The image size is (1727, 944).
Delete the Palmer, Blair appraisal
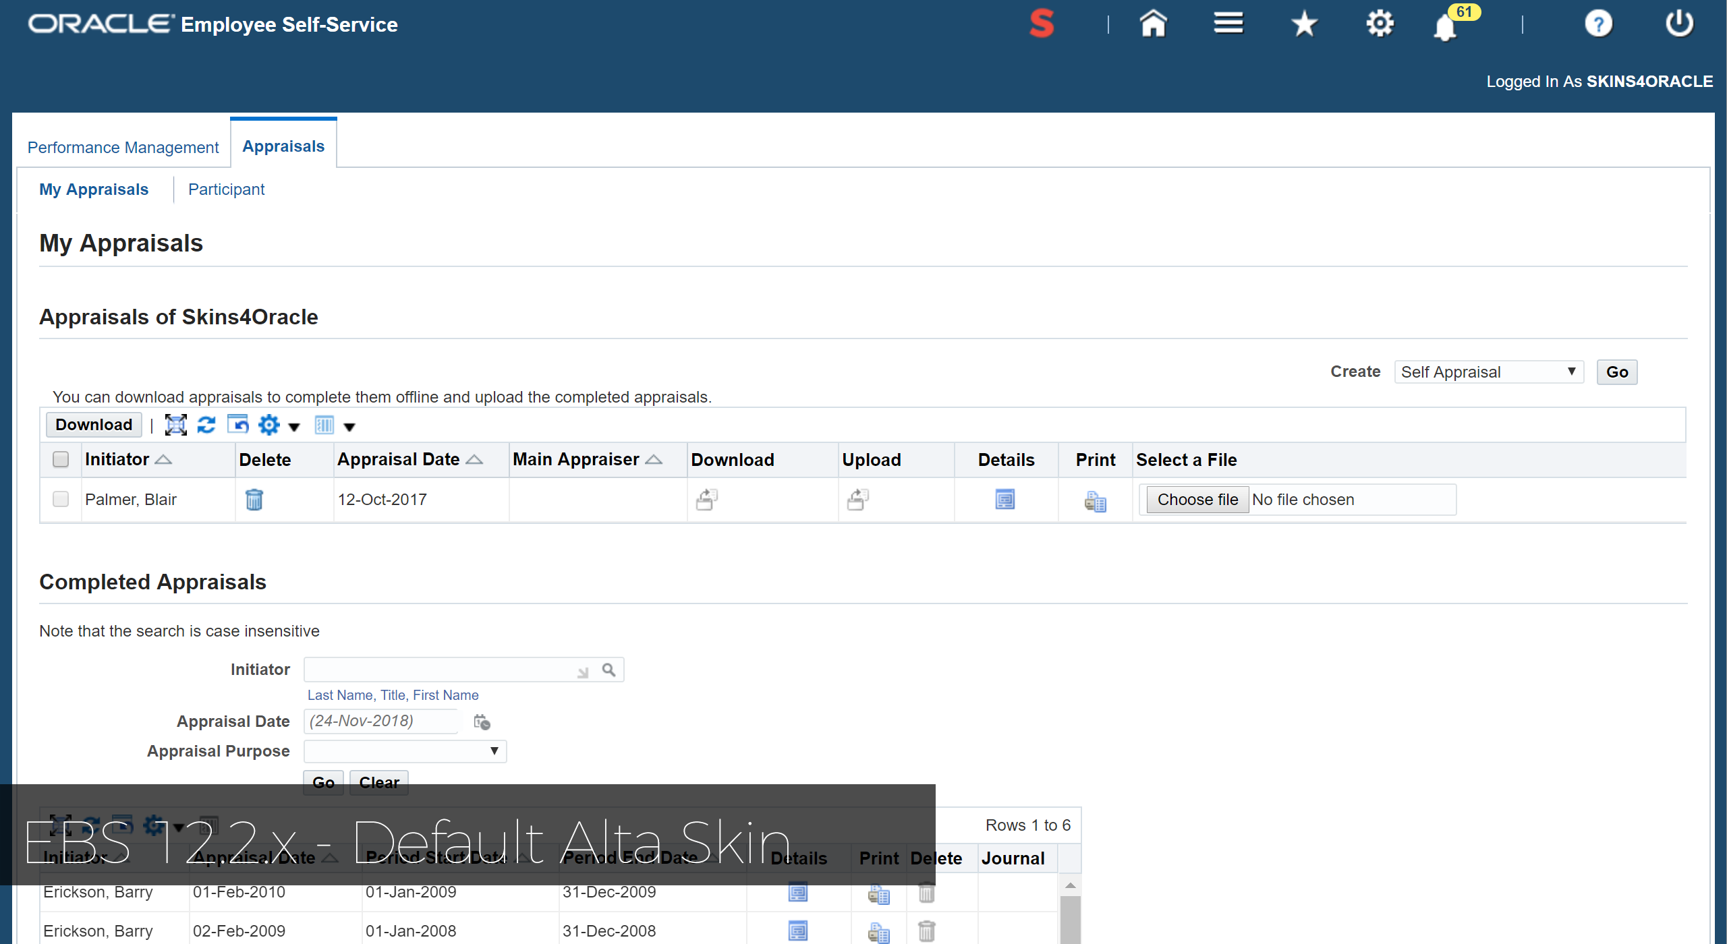pos(254,500)
